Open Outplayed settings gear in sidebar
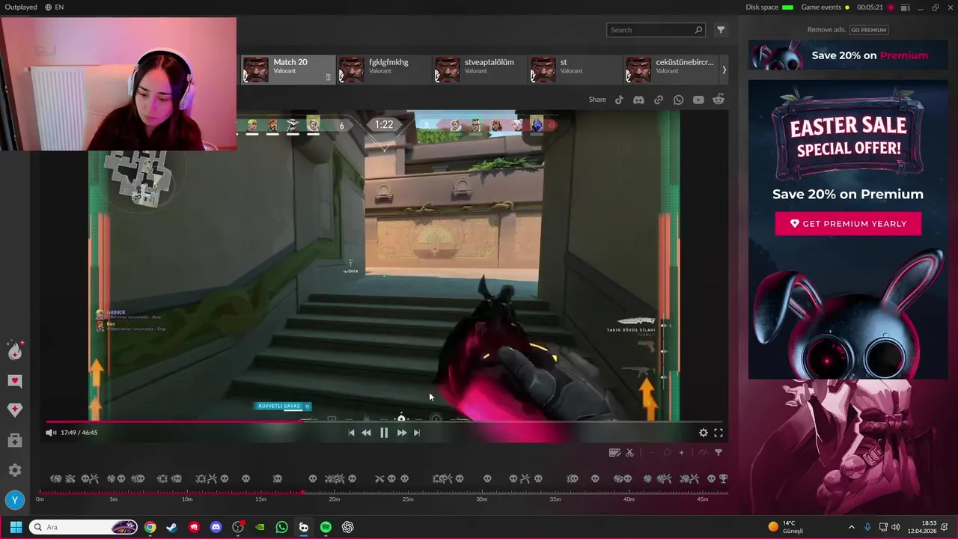958x539 pixels. point(15,470)
